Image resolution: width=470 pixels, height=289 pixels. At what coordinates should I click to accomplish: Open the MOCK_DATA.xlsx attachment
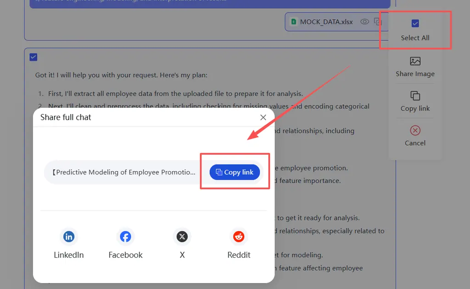326,22
